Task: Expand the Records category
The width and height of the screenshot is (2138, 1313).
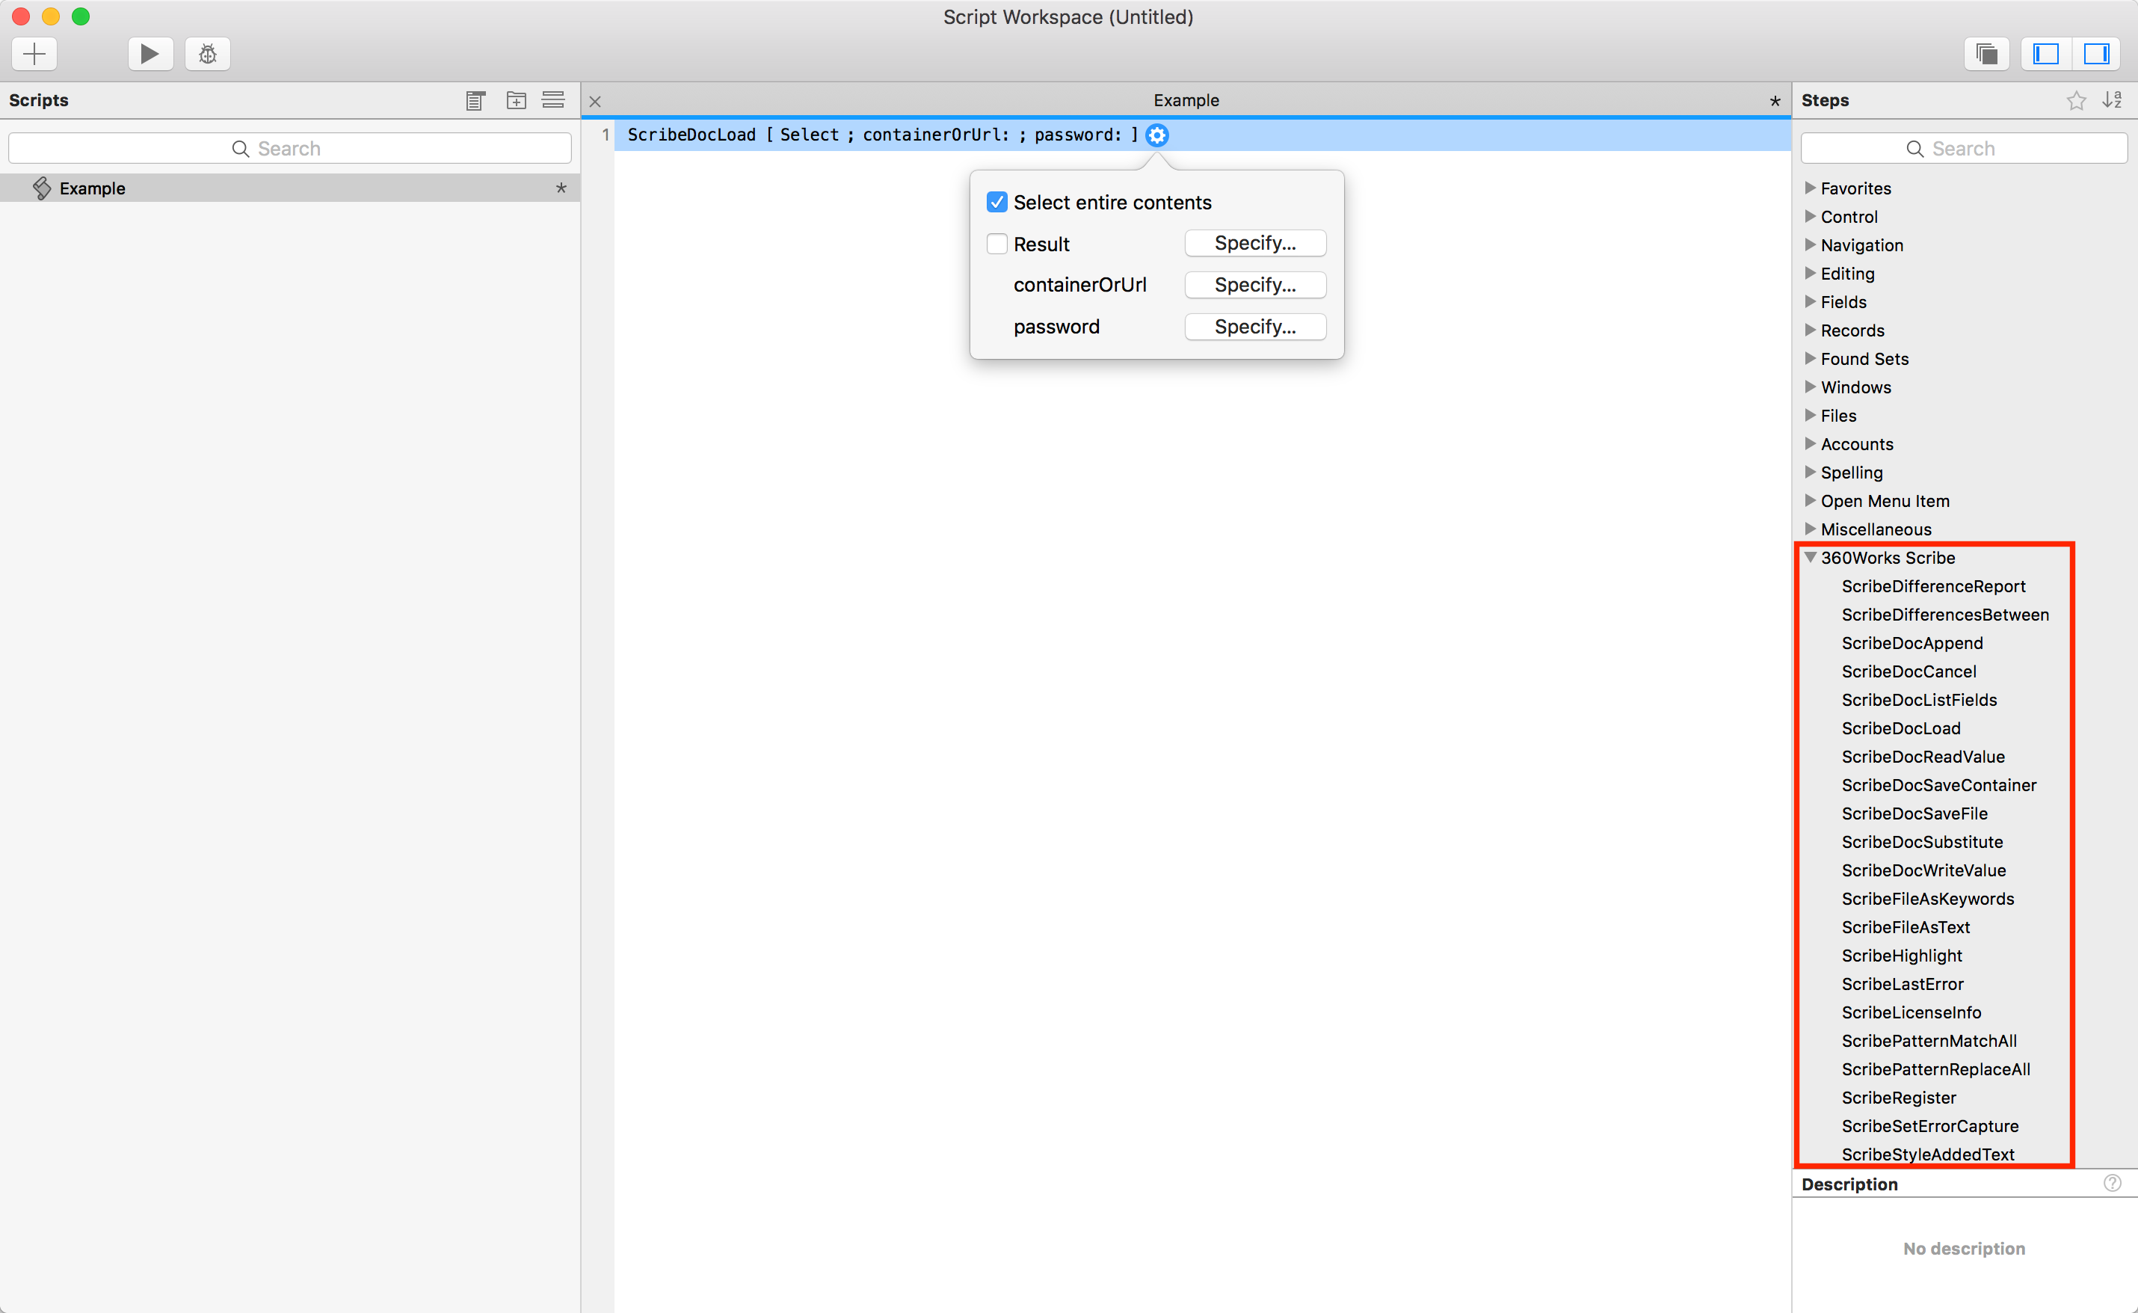Action: 1811,330
